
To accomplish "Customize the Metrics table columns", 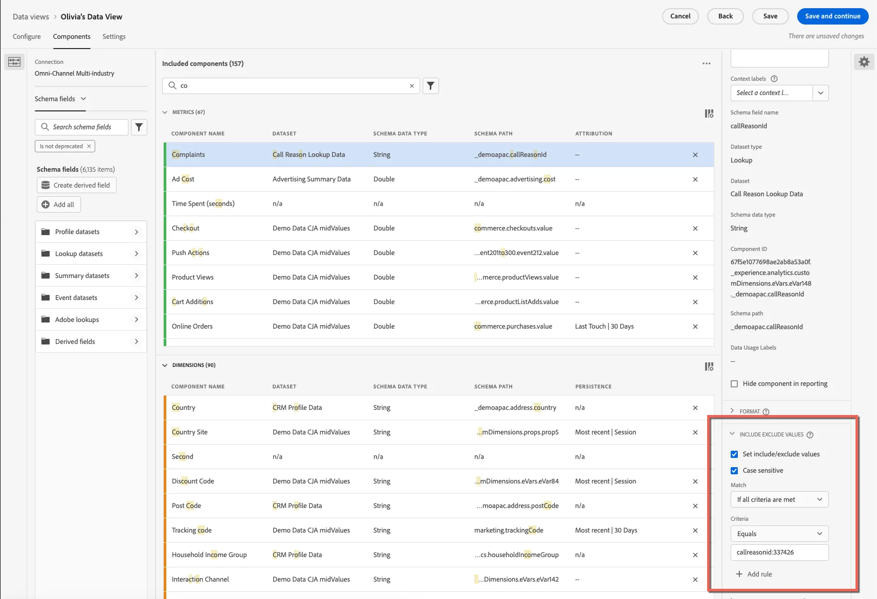I will 709,113.
